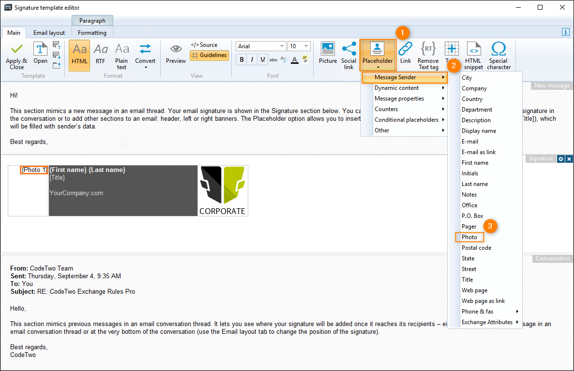Open the info icon at top right
The image size is (574, 371).
pos(566,32)
